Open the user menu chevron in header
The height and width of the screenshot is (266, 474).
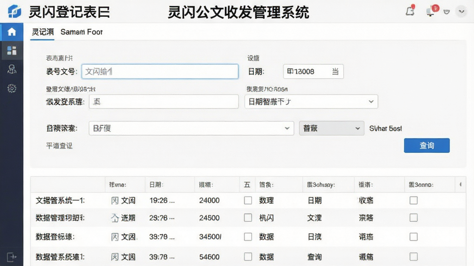pos(462,12)
